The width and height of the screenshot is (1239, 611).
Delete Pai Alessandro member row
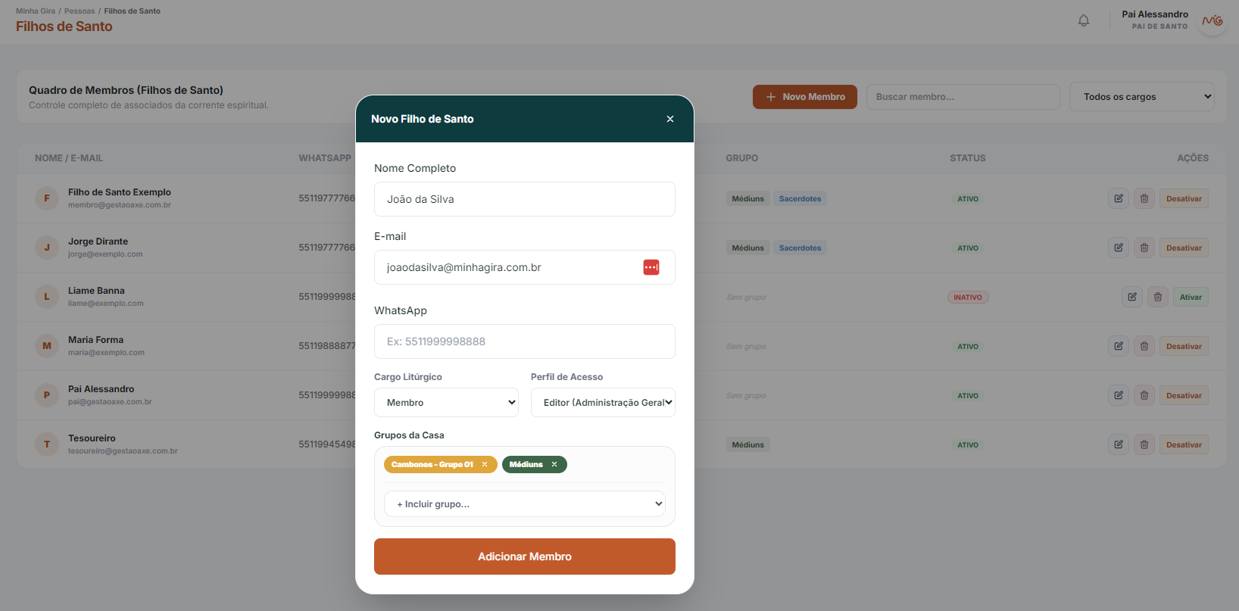point(1144,395)
